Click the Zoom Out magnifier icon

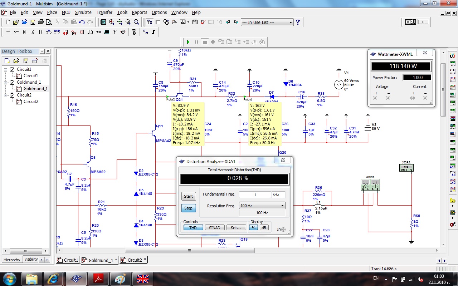tap(120, 22)
